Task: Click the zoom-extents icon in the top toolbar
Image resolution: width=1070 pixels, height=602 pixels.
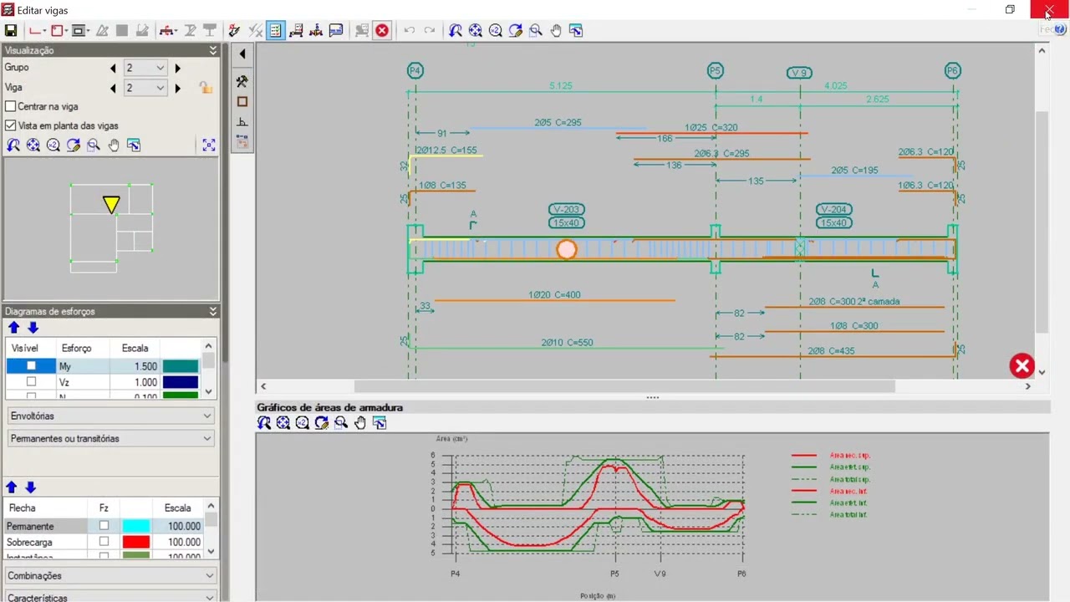Action: click(x=476, y=30)
